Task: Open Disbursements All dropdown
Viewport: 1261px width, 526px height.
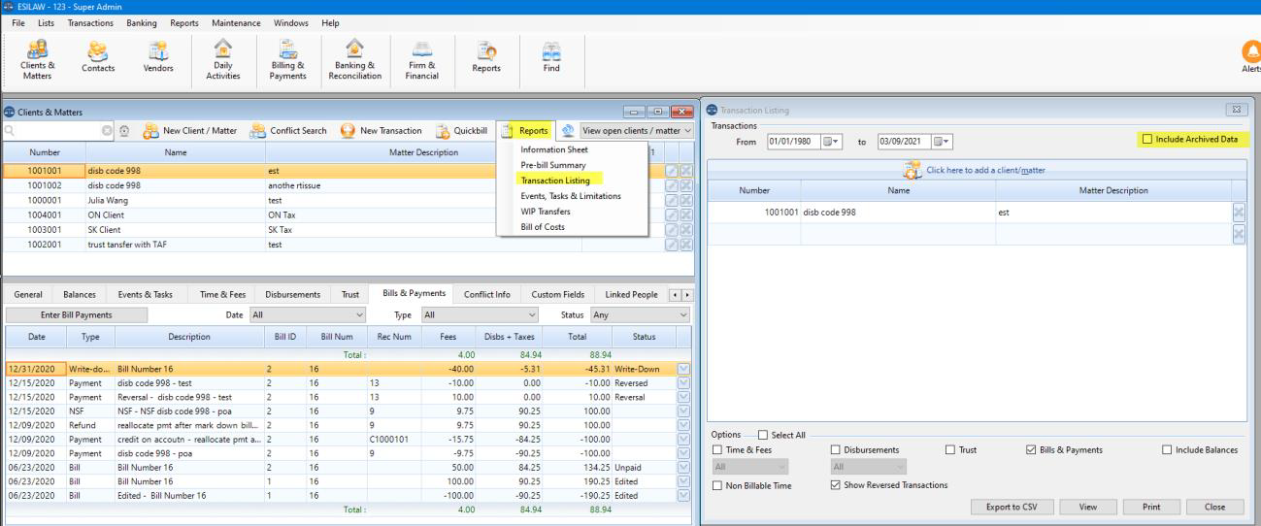Action: [869, 467]
